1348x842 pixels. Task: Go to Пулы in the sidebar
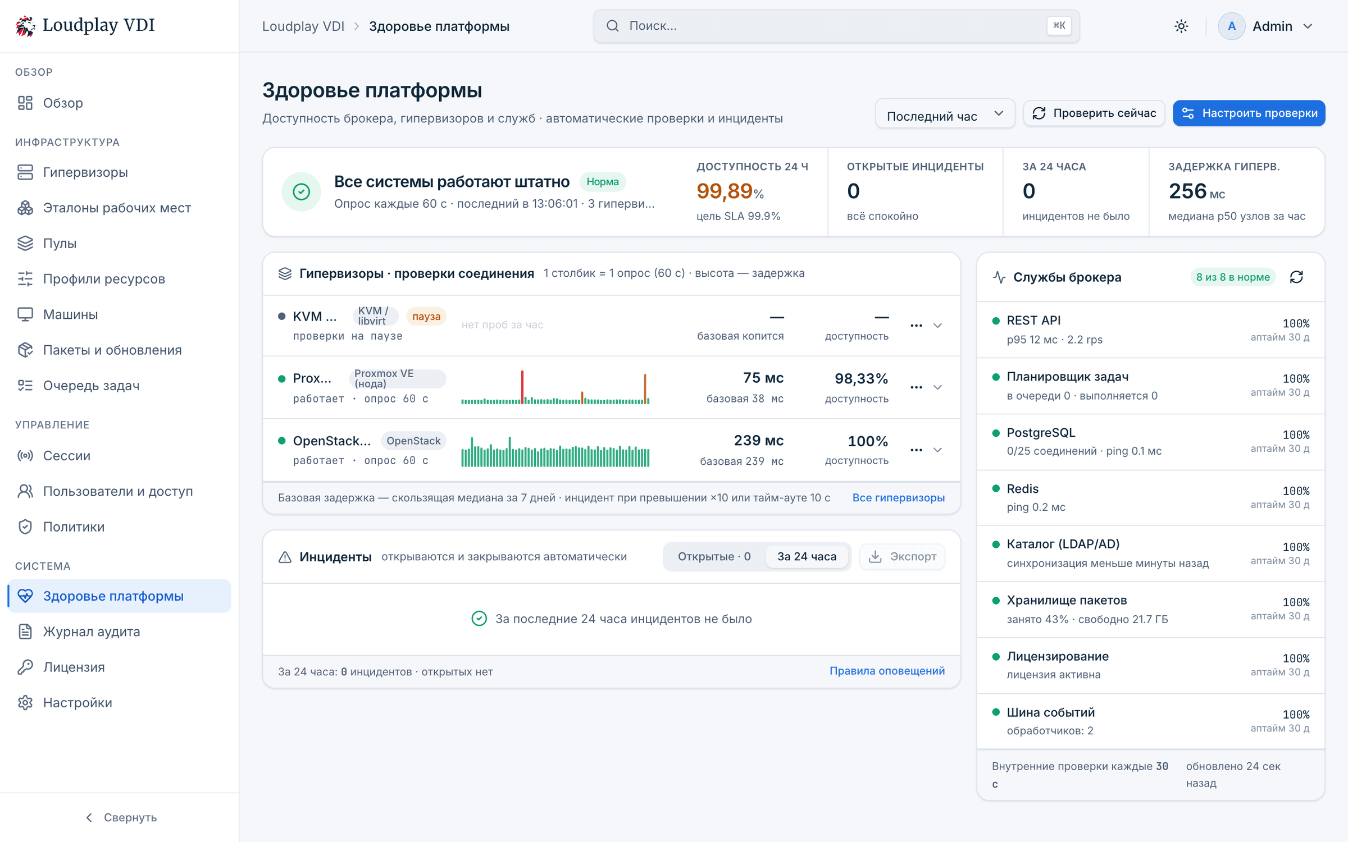(x=119, y=243)
